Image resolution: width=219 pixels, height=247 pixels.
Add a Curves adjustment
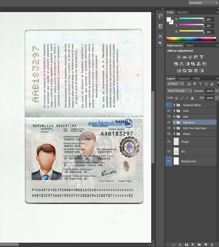190,57
